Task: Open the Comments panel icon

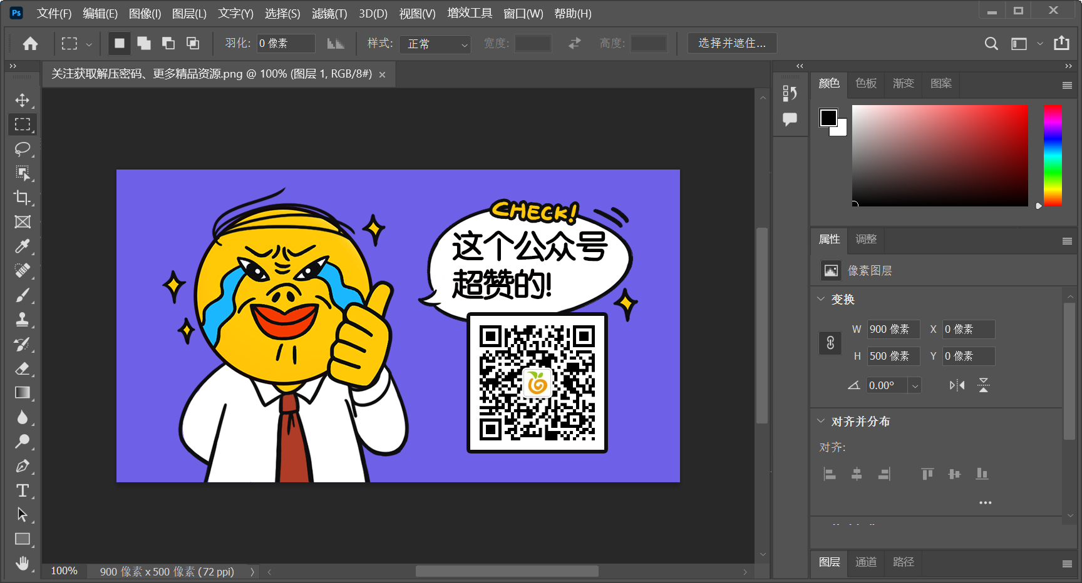Action: click(x=790, y=119)
